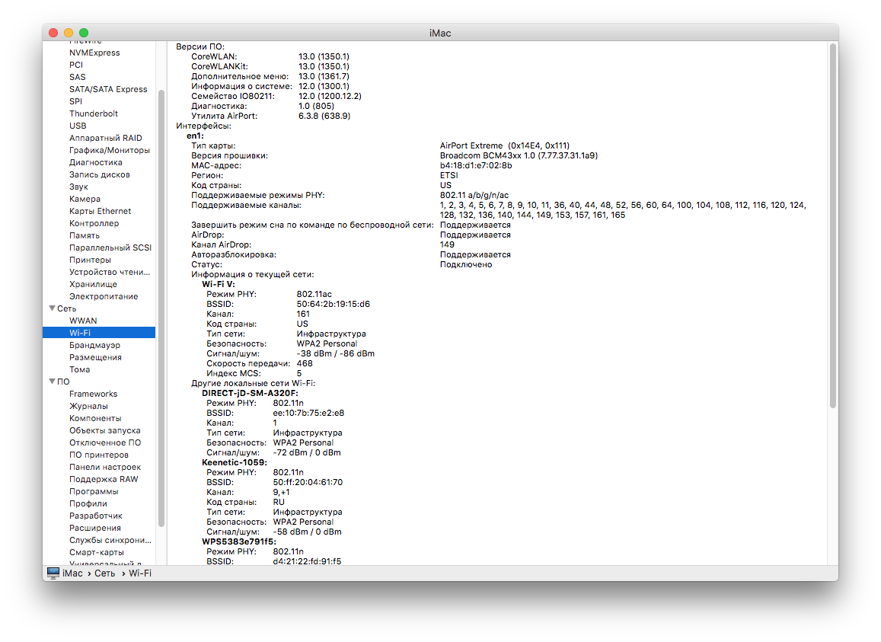The height and width of the screenshot is (642, 881).
Task: Click the en1: interface heading
Action: point(195,136)
